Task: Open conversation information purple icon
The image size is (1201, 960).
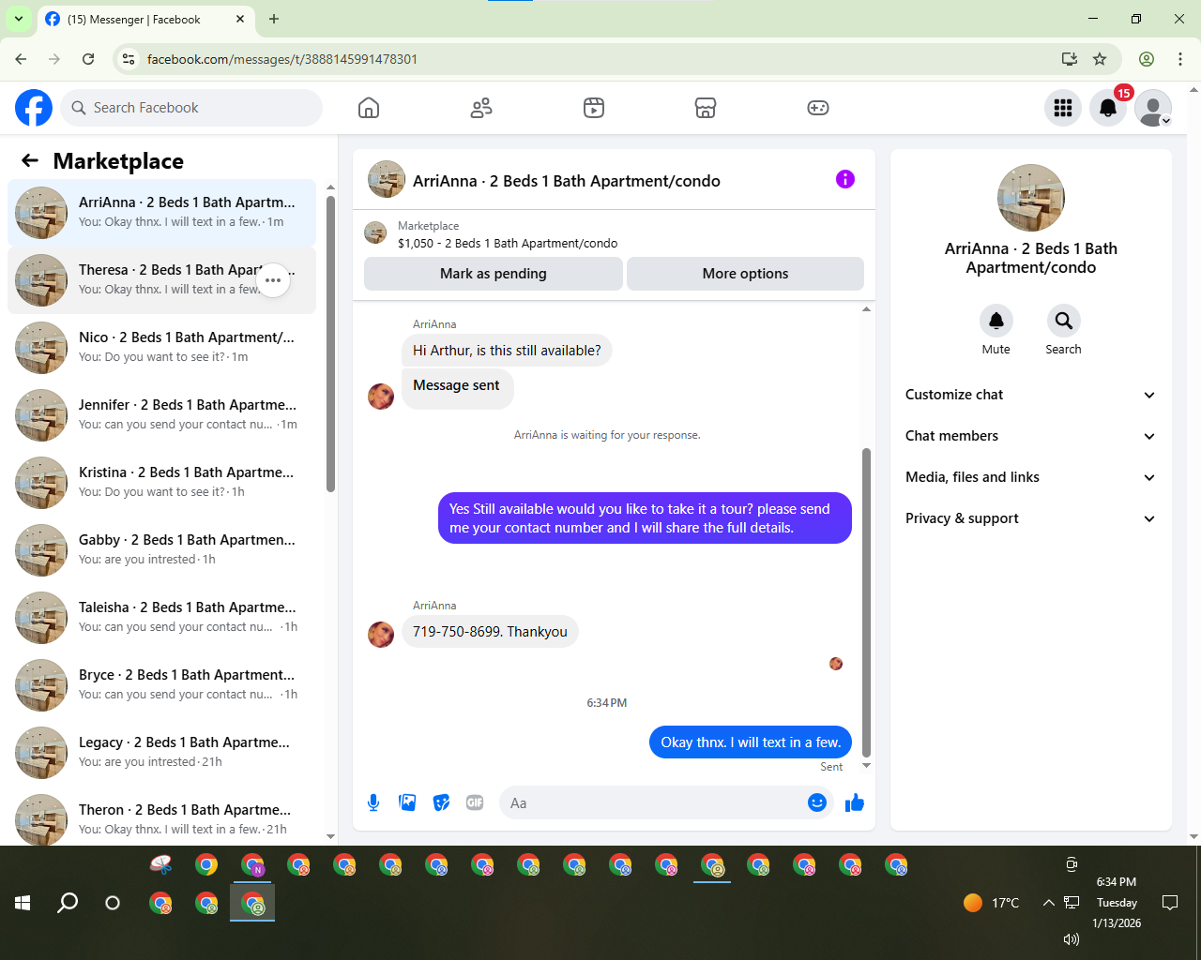Action: 845,179
